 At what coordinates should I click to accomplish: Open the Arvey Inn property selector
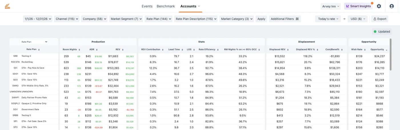pos(331,6)
